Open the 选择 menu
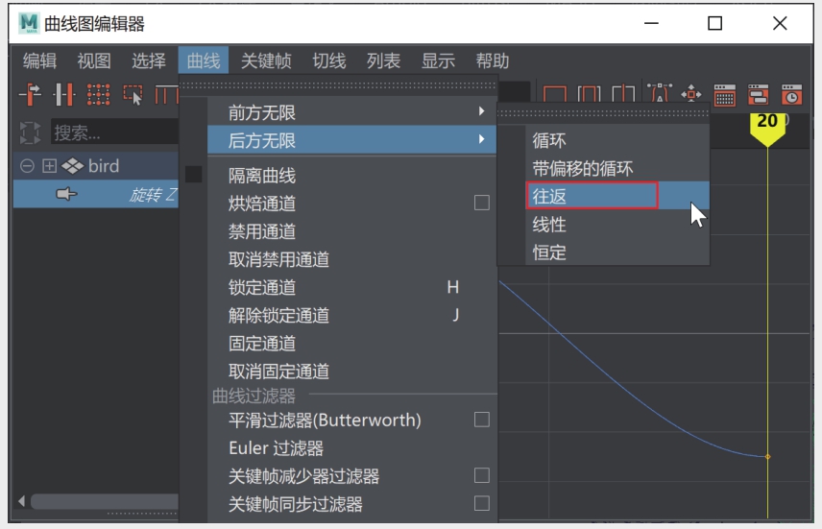The image size is (822, 529). click(148, 60)
